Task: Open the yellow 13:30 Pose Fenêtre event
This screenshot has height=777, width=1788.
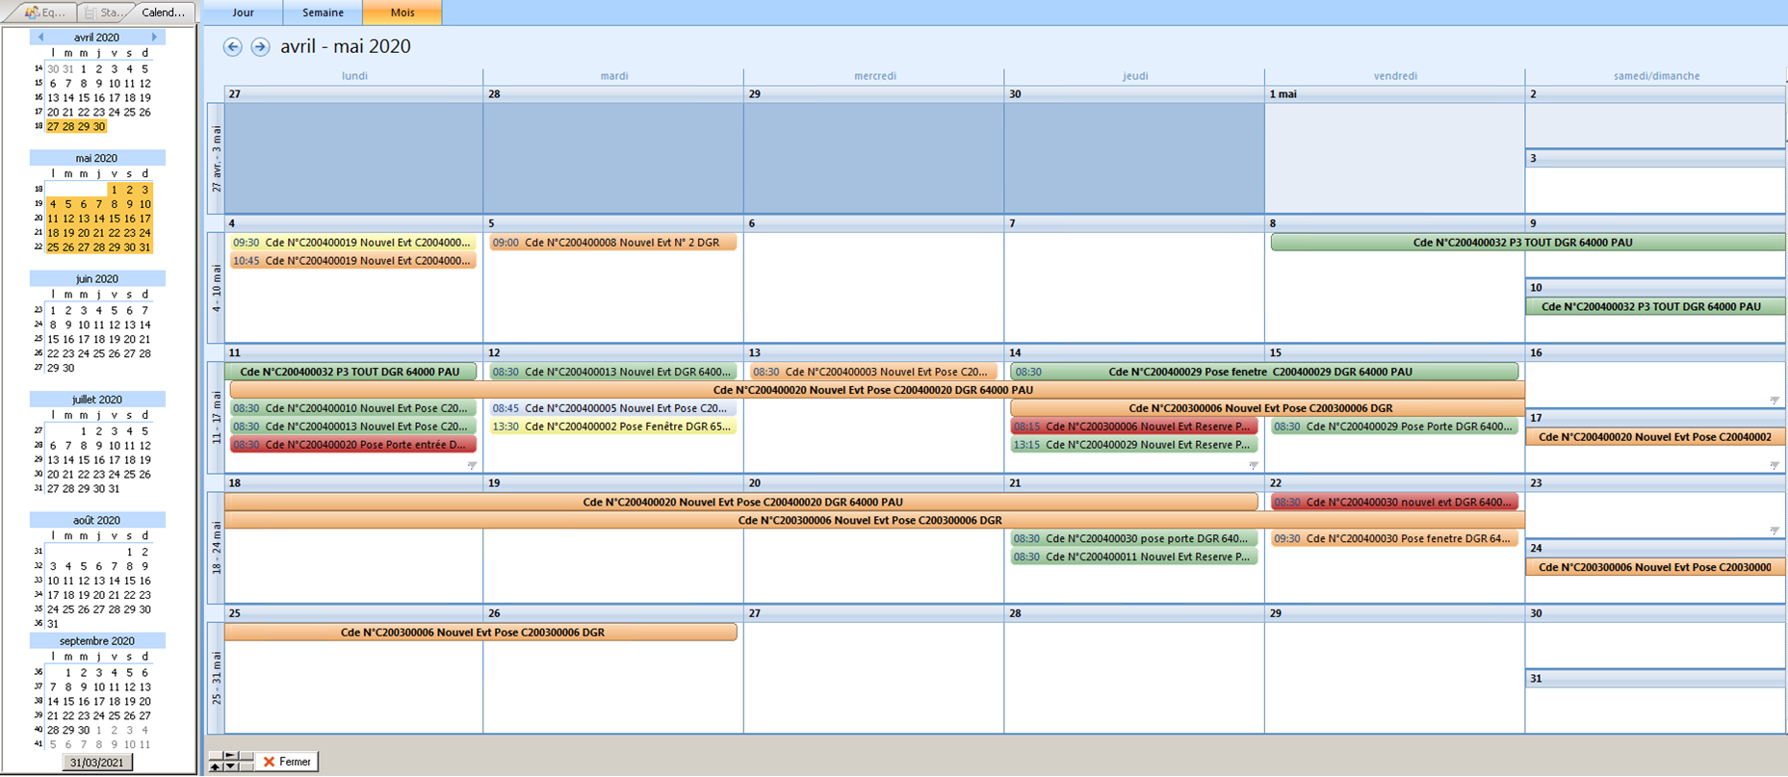Action: click(612, 427)
